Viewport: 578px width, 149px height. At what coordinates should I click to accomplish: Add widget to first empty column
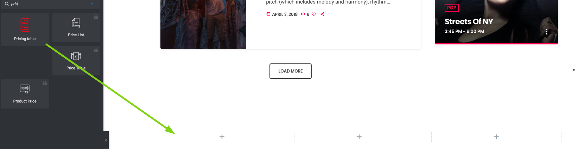[222, 137]
